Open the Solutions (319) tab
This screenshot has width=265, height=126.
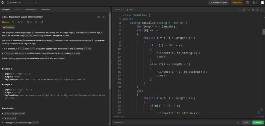pos(30,10)
